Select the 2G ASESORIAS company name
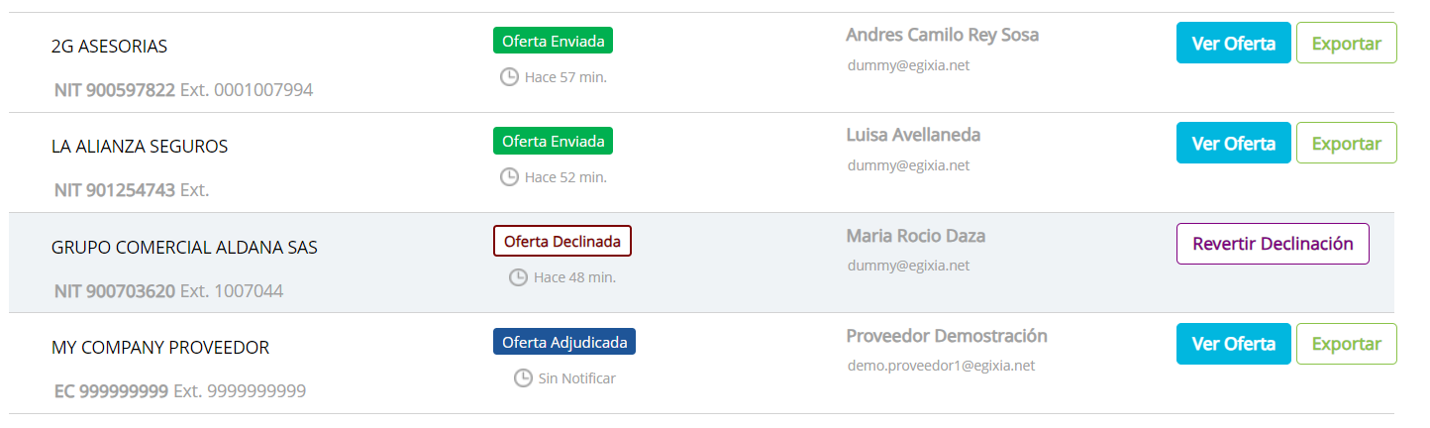The height and width of the screenshot is (428, 1430). (x=109, y=47)
